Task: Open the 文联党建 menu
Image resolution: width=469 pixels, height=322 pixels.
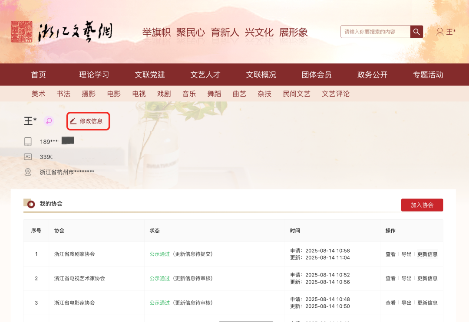Action: pyautogui.click(x=150, y=75)
